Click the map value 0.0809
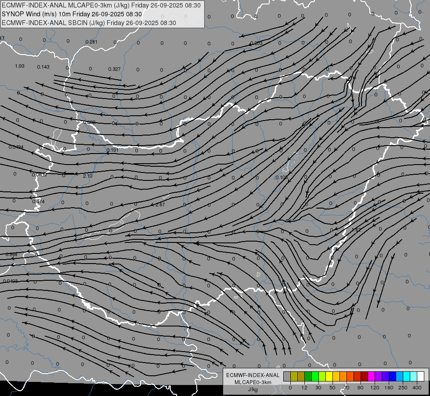The width and height of the screenshot is (430, 396). click(39, 175)
